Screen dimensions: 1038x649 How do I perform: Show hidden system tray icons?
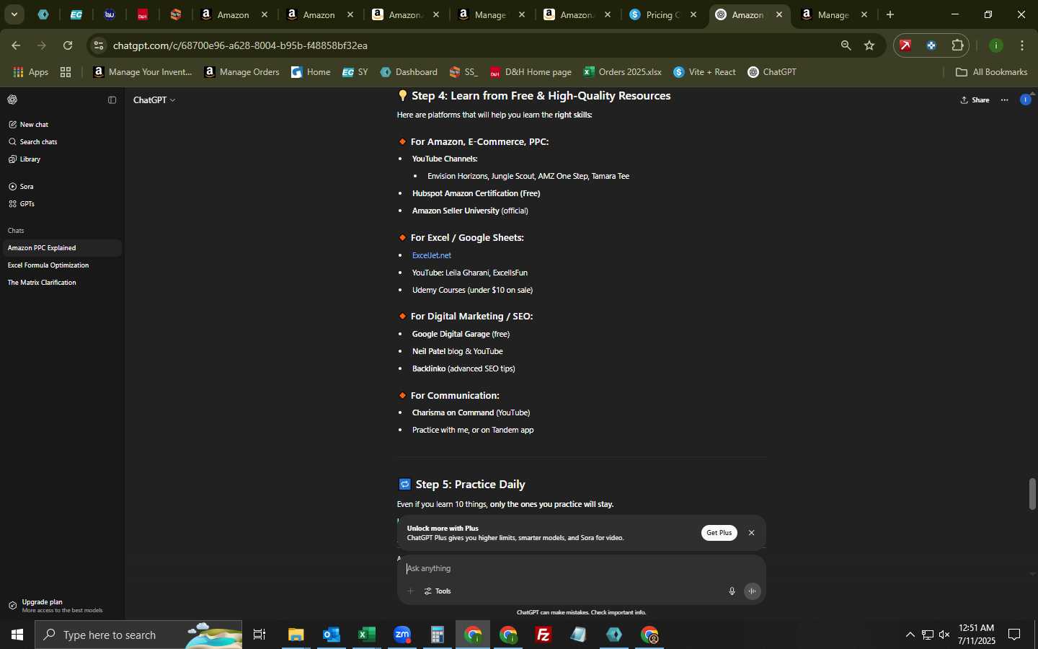coord(910,635)
